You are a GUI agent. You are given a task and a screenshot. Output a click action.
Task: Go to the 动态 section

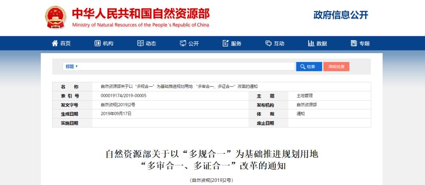coord(151,43)
